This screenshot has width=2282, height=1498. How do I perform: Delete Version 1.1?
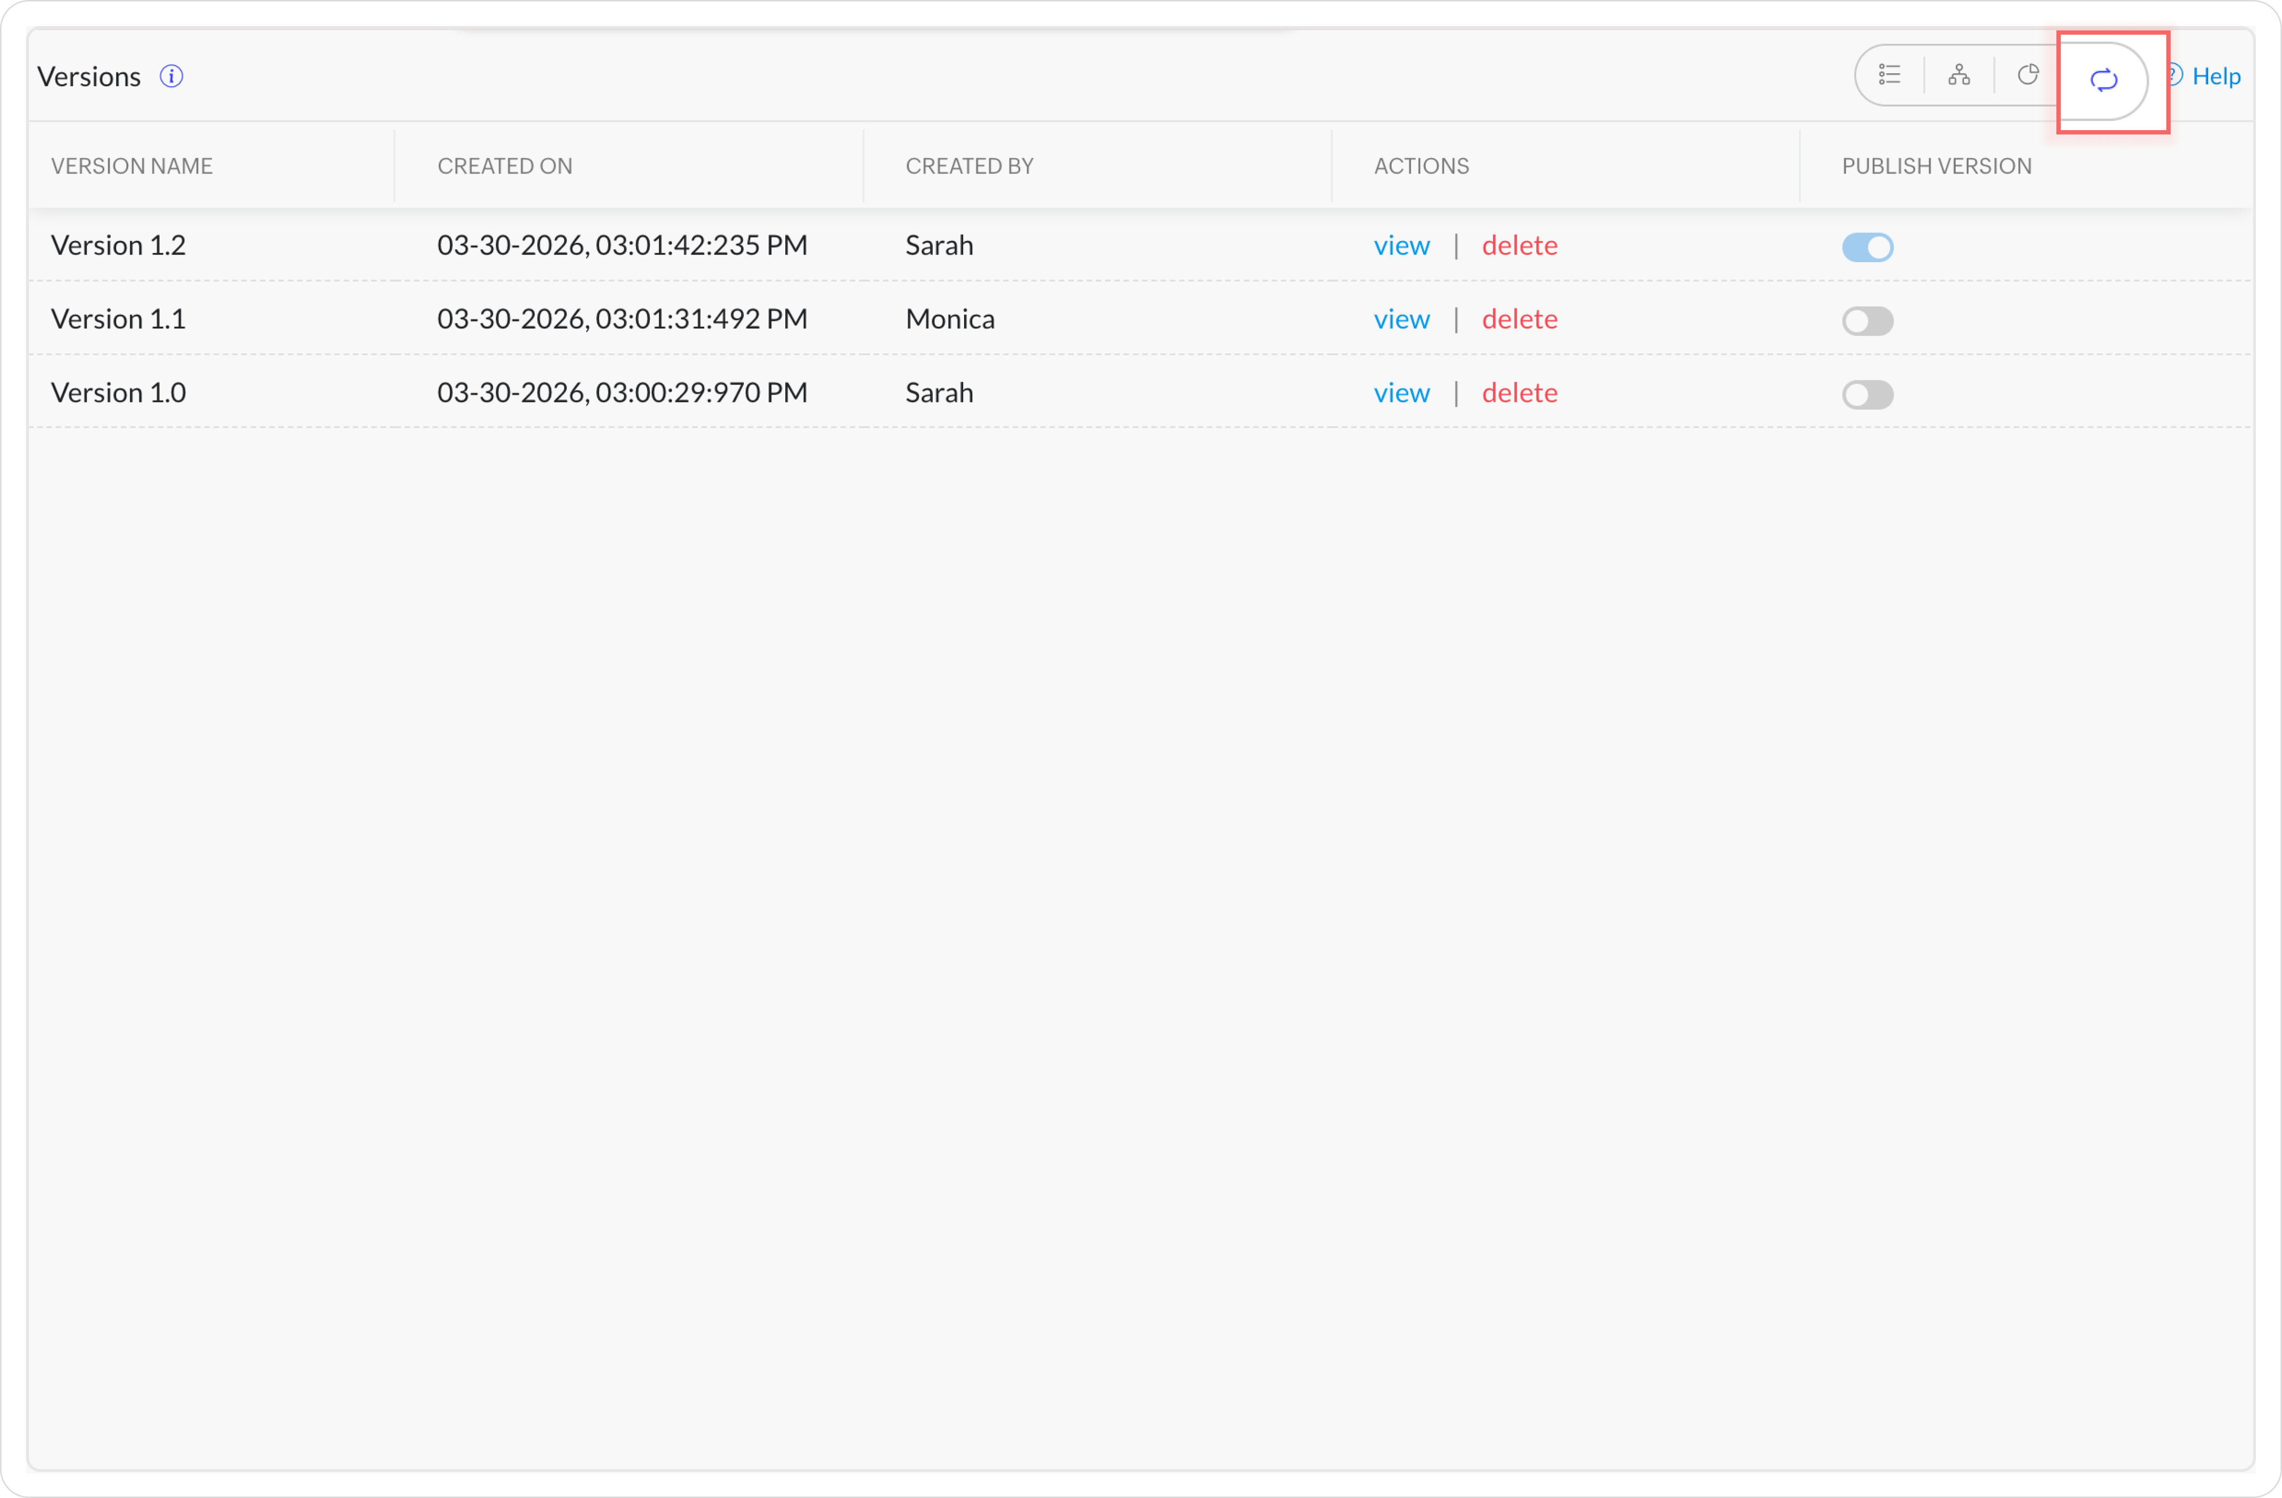(x=1519, y=319)
